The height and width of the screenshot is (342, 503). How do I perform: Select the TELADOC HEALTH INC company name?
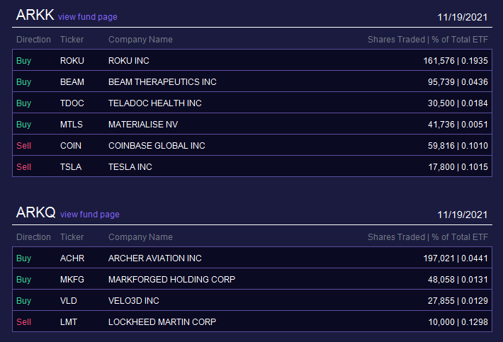(x=155, y=103)
